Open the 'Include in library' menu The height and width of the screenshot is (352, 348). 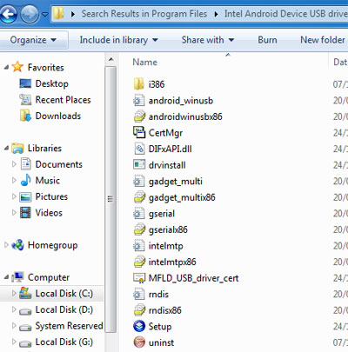[x=119, y=40]
